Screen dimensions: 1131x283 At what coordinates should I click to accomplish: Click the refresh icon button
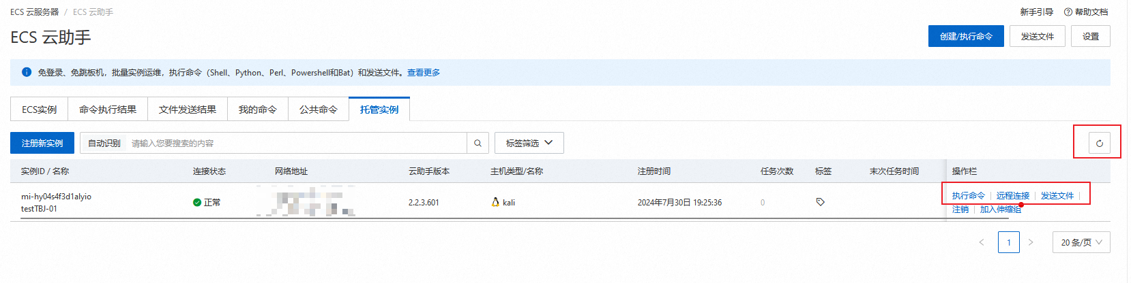[1099, 143]
